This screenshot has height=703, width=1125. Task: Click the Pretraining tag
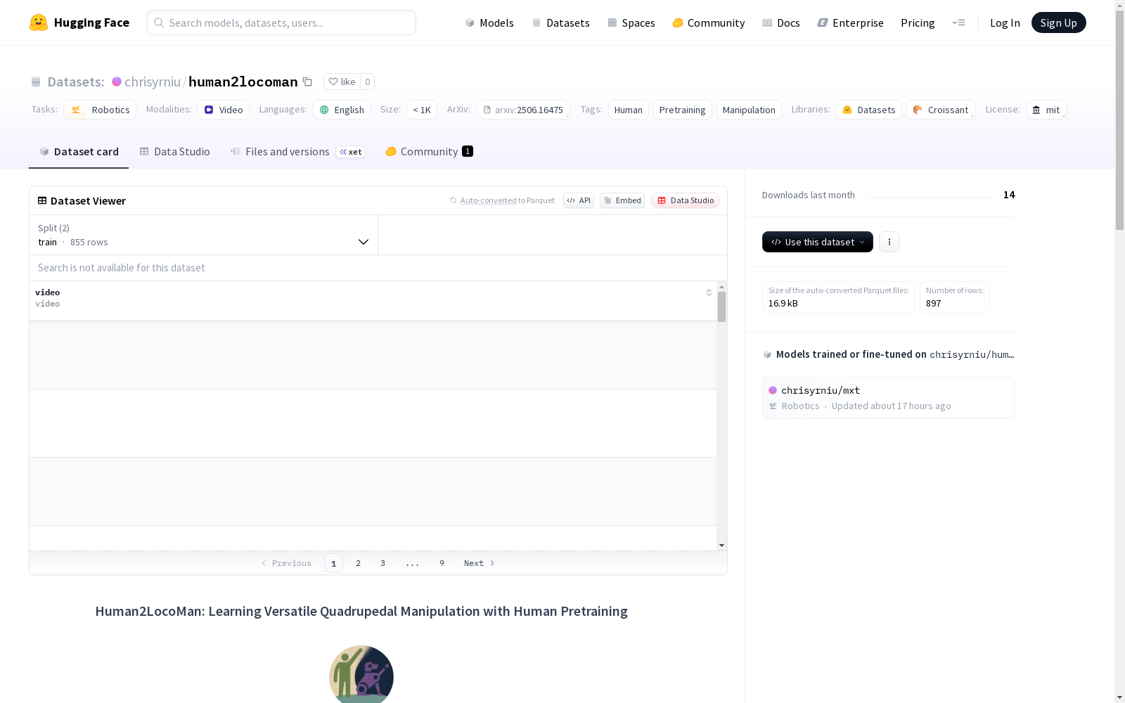click(x=682, y=110)
